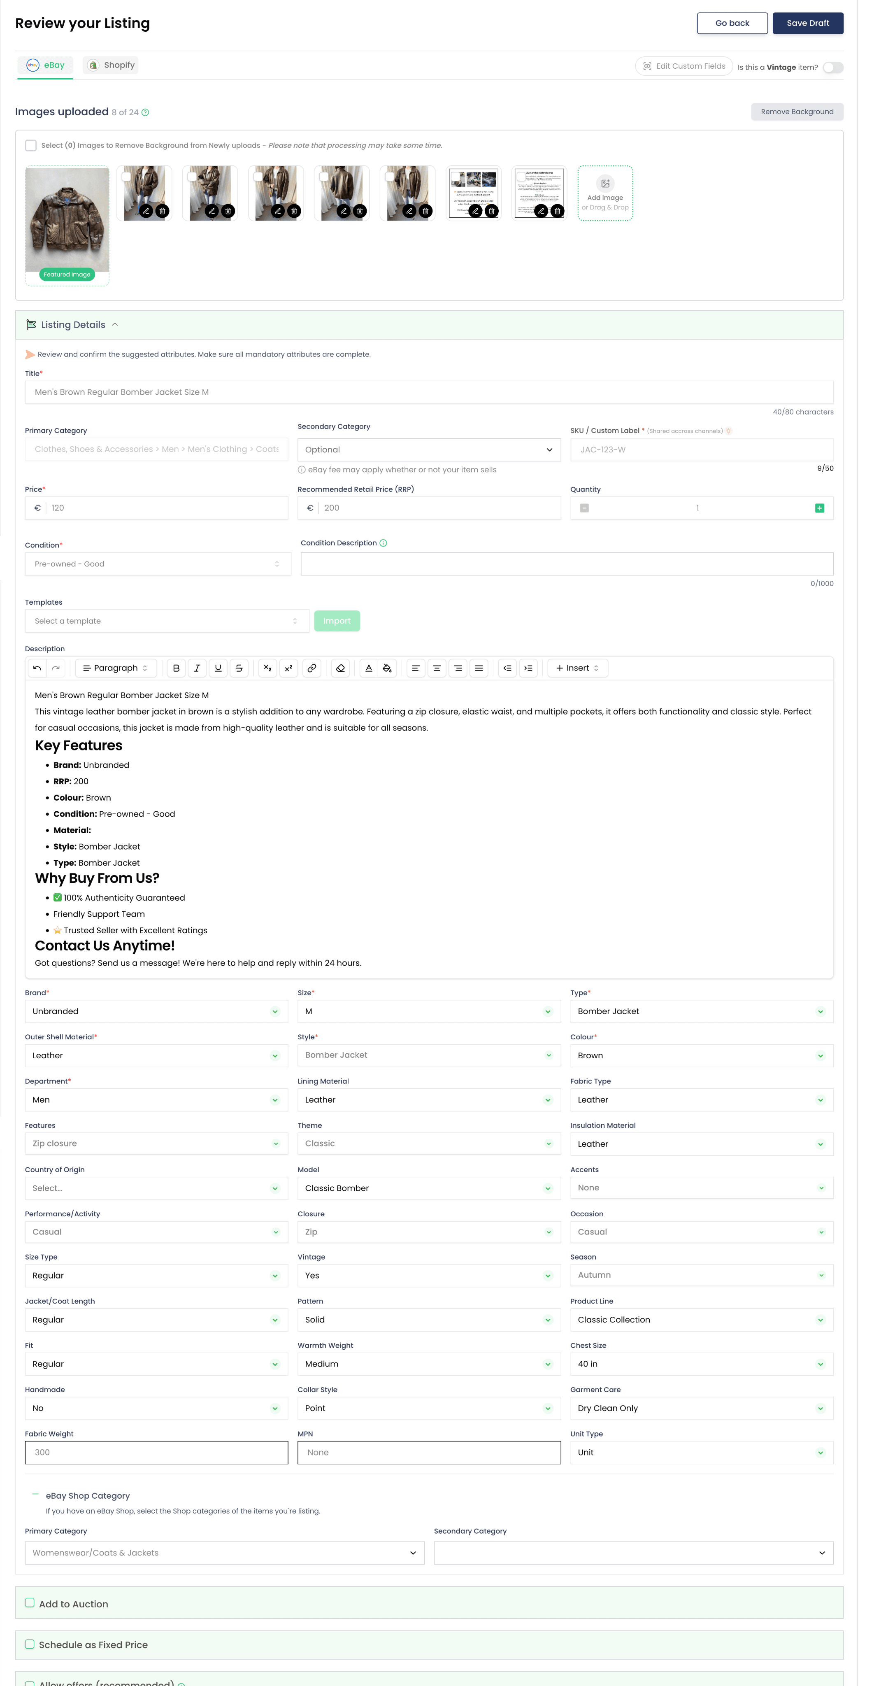Image resolution: width=874 pixels, height=1686 pixels.
Task: Collapse the eBay Shop Category section
Action: [x=35, y=1495]
